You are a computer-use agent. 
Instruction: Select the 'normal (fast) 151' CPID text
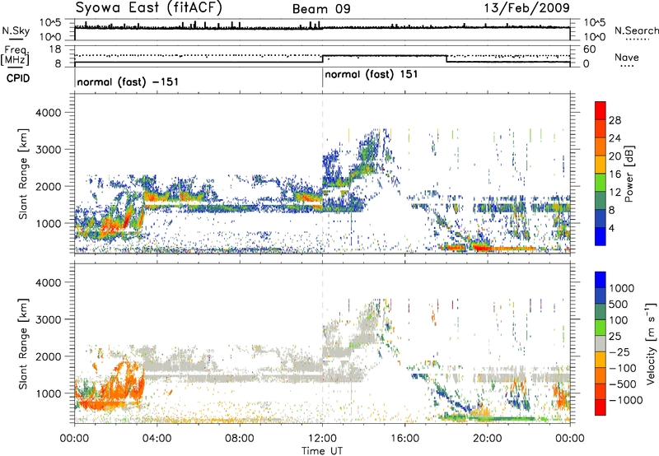pos(372,75)
